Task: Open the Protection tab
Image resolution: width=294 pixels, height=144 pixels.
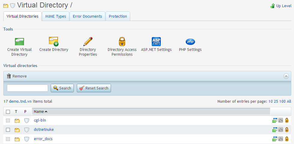Action: pos(118,16)
